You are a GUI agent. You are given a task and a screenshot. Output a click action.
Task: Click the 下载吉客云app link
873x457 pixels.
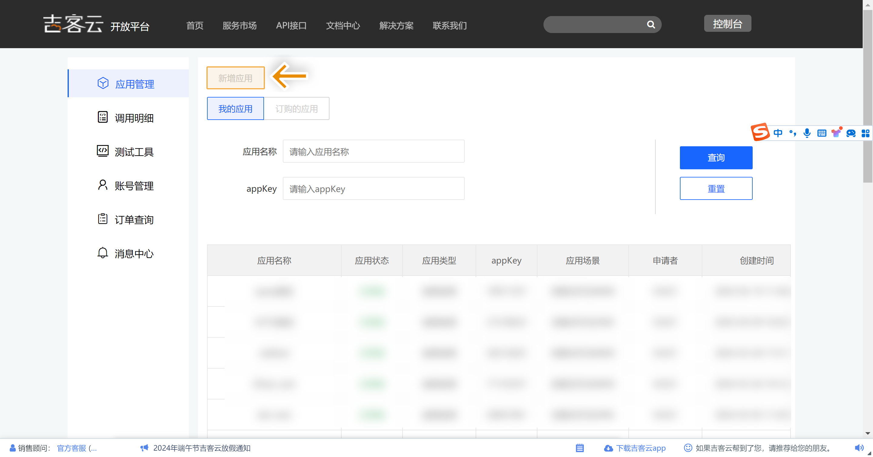pos(640,448)
